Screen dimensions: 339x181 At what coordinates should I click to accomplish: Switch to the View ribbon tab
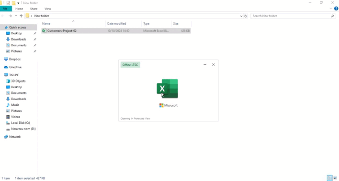point(48,9)
